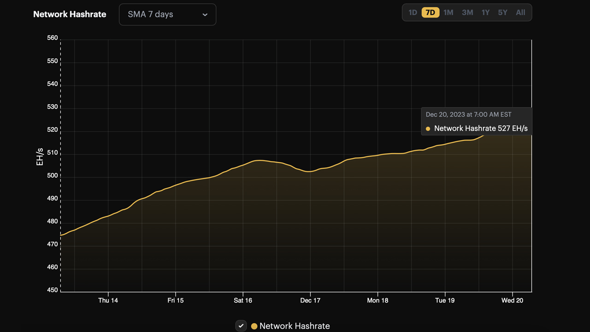The height and width of the screenshot is (332, 590).
Task: Click the Network Hashrate legend label
Action: click(295, 326)
